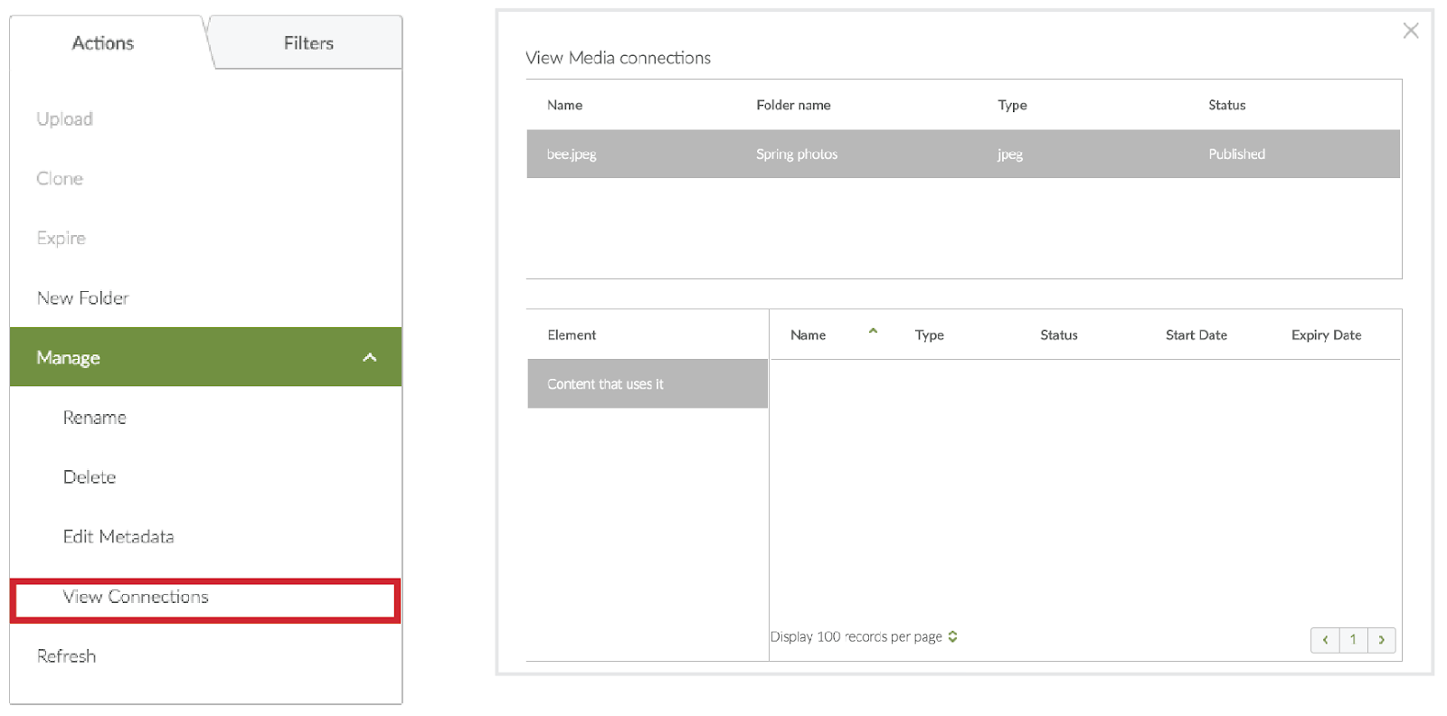The image size is (1447, 716).
Task: Sort by Expiry Date column header
Action: click(1326, 334)
